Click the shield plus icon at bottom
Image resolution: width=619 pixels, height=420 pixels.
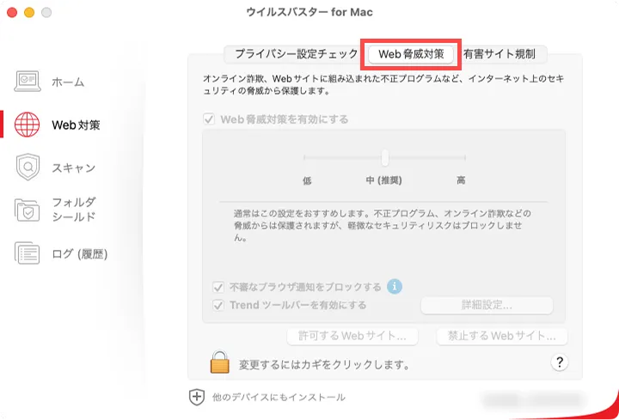coord(197,397)
